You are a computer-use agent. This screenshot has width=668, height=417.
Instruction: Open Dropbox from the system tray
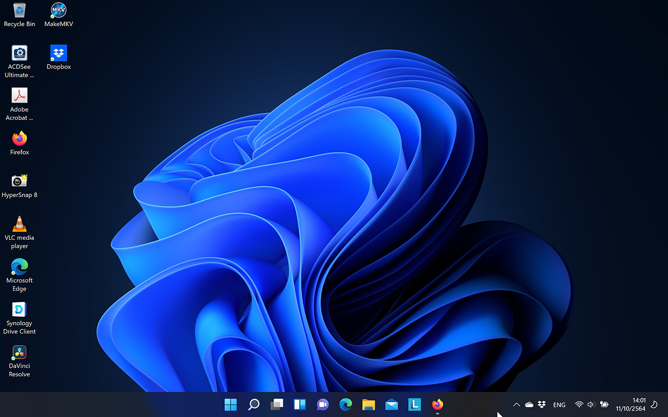(x=541, y=404)
